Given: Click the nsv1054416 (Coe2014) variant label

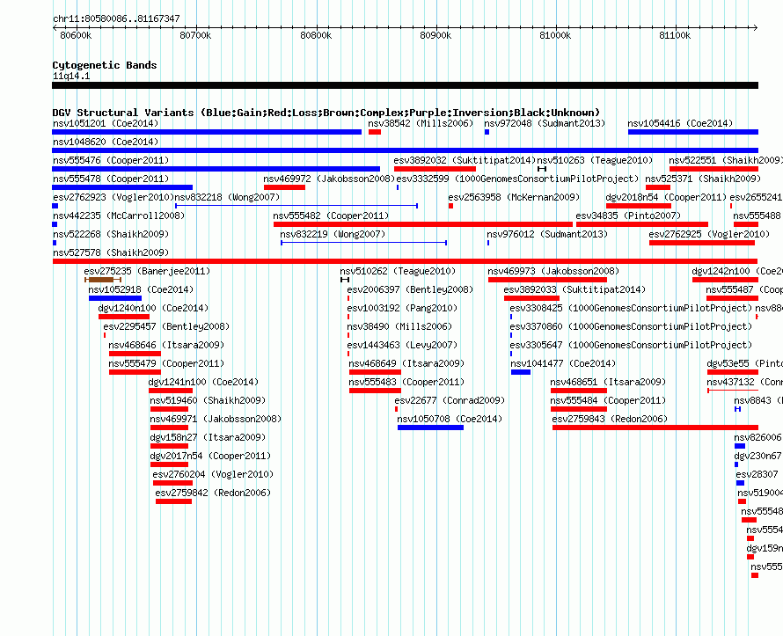Looking at the screenshot, I should coord(680,123).
